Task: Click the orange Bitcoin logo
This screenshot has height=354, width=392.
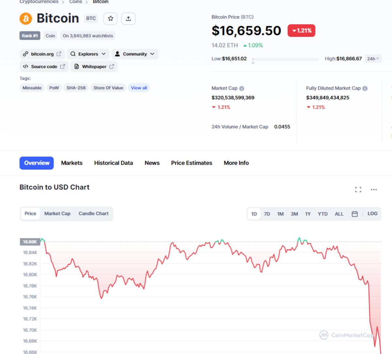Action: 26,19
